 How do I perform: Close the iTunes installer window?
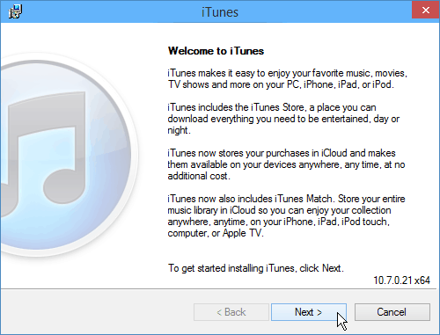[x=426, y=11]
